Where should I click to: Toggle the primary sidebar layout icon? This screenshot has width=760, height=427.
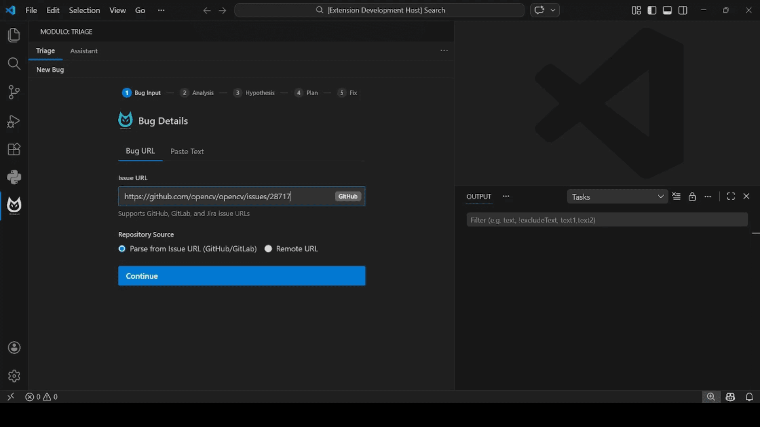click(652, 10)
